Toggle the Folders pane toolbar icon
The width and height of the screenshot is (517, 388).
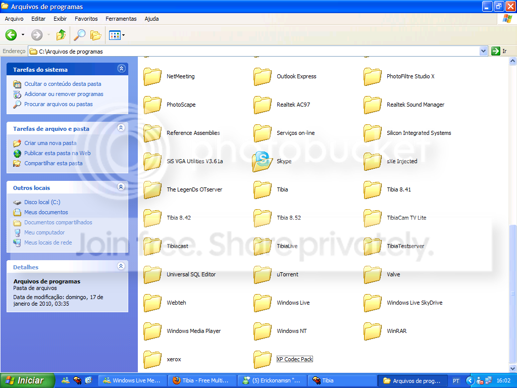[x=95, y=35]
